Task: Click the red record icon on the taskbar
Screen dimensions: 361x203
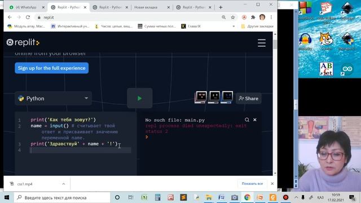Action: (x=286, y=197)
